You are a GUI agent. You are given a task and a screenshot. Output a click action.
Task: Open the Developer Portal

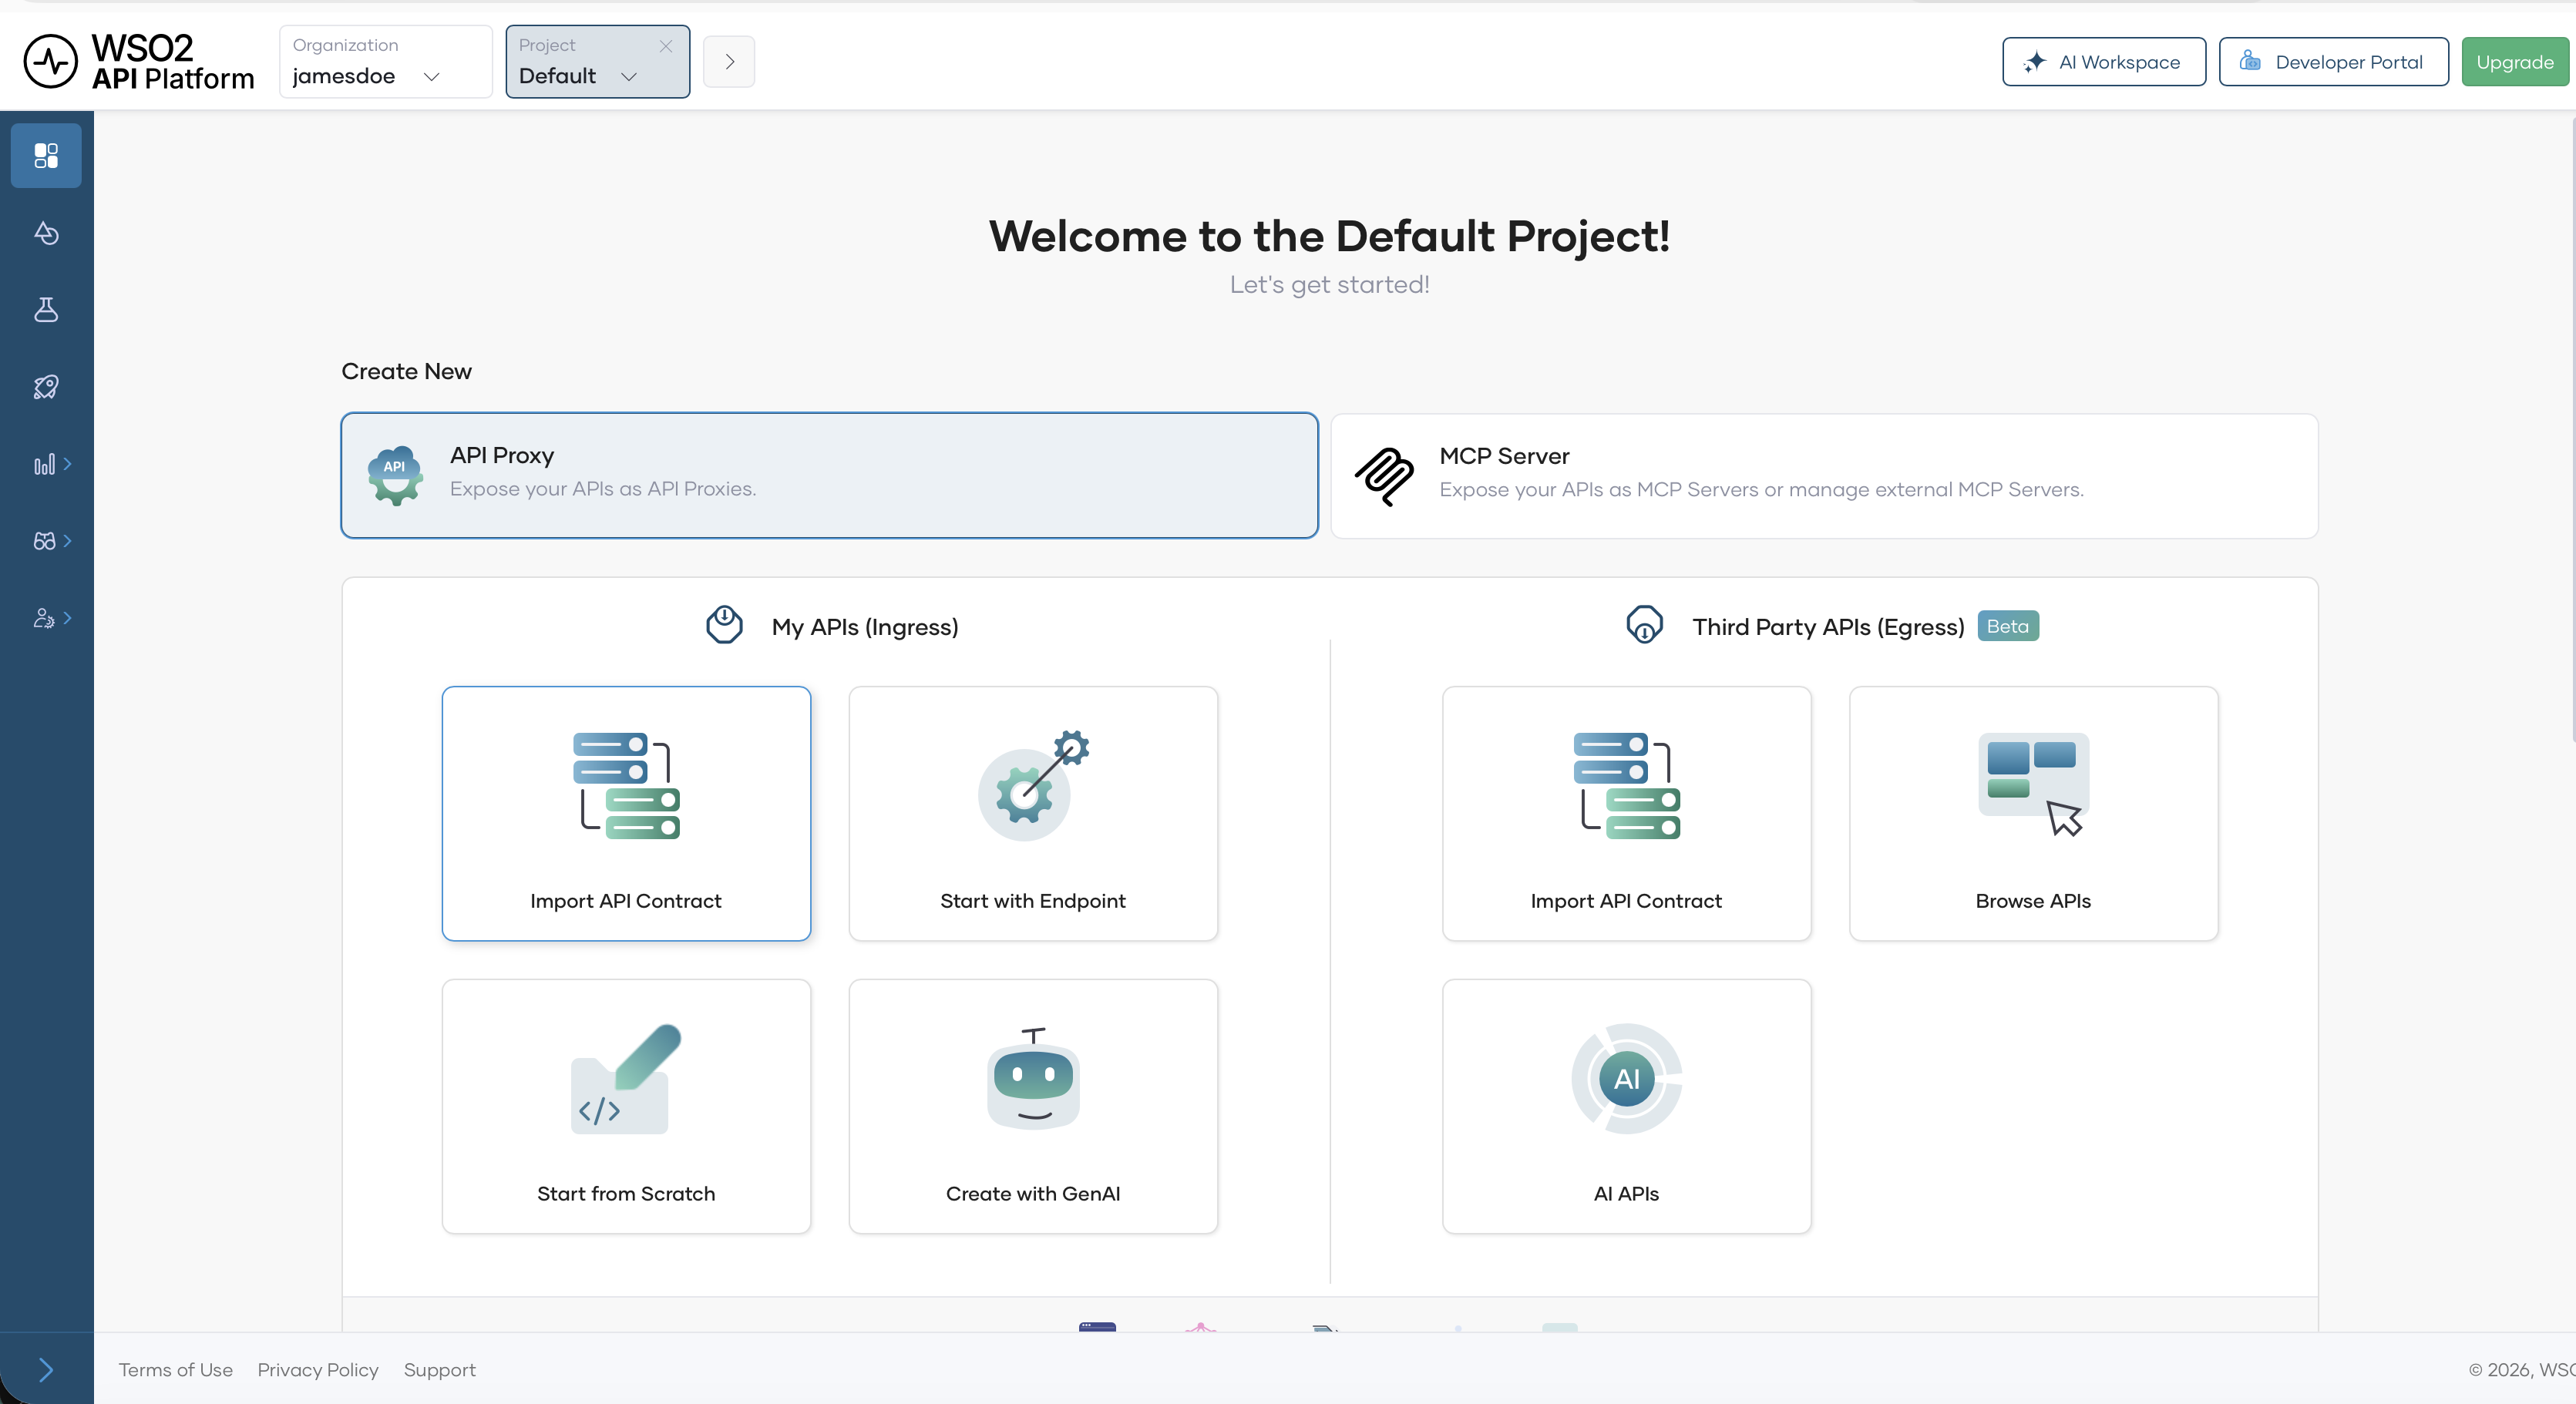tap(2333, 62)
